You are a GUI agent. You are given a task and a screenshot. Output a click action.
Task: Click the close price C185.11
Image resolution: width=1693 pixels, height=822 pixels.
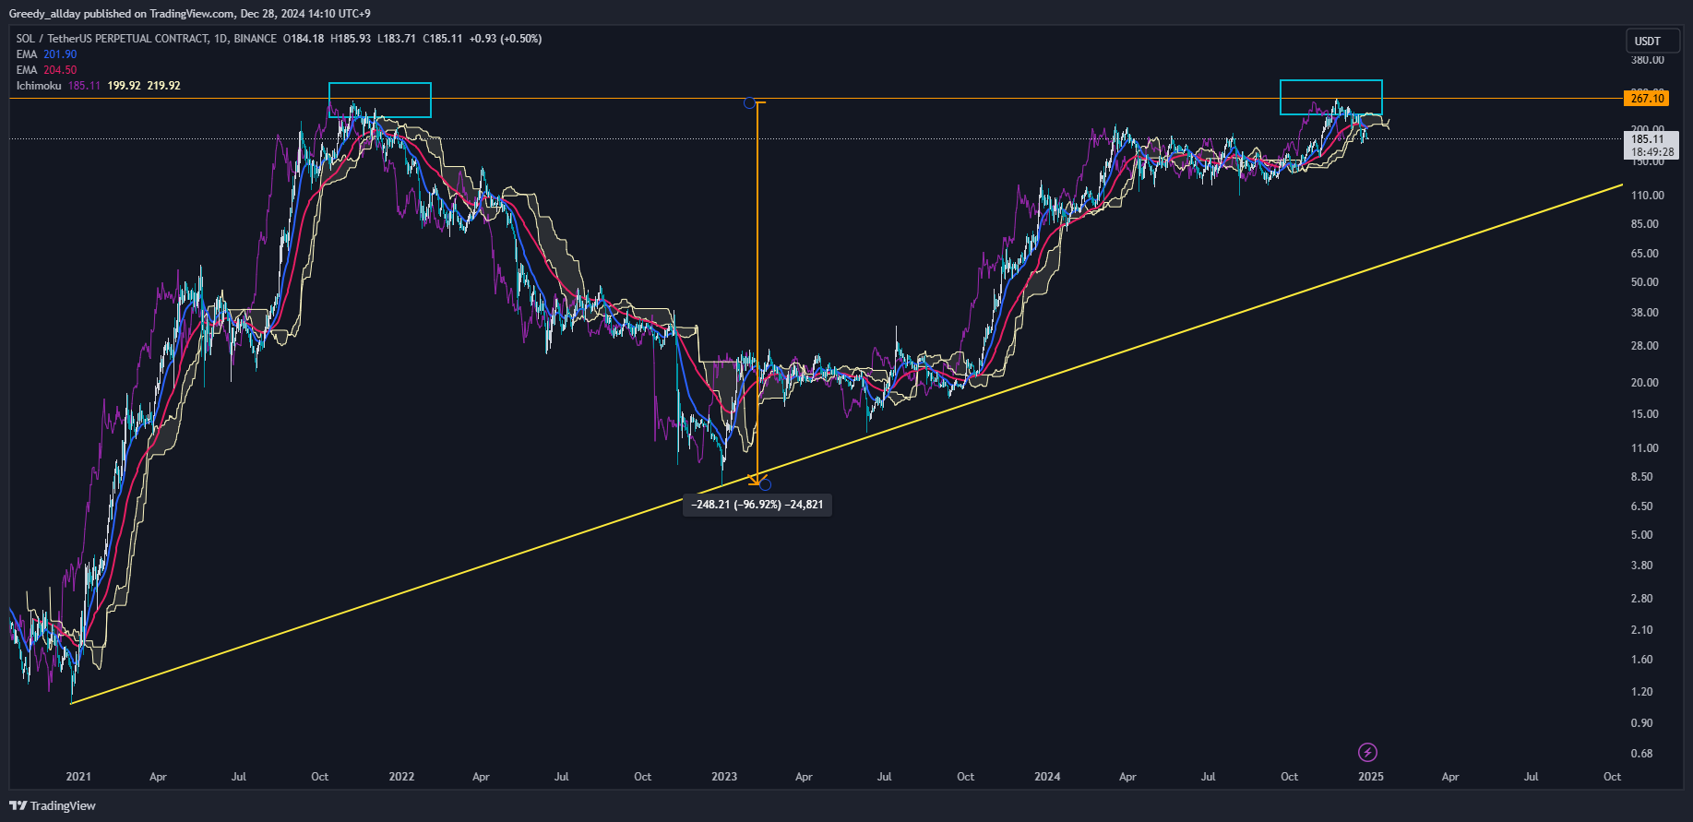(x=443, y=39)
